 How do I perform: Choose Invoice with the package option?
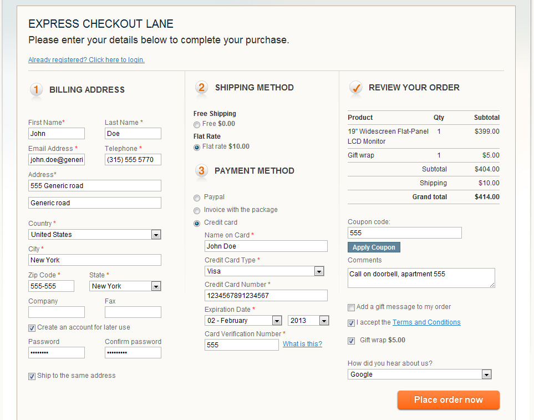click(x=196, y=210)
